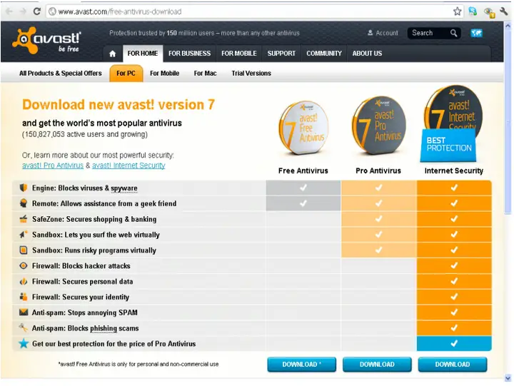Click the basket icon next to SafeZone

[x=24, y=219]
